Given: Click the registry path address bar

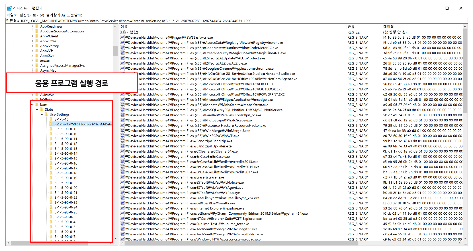Looking at the screenshot, I should pos(236,21).
